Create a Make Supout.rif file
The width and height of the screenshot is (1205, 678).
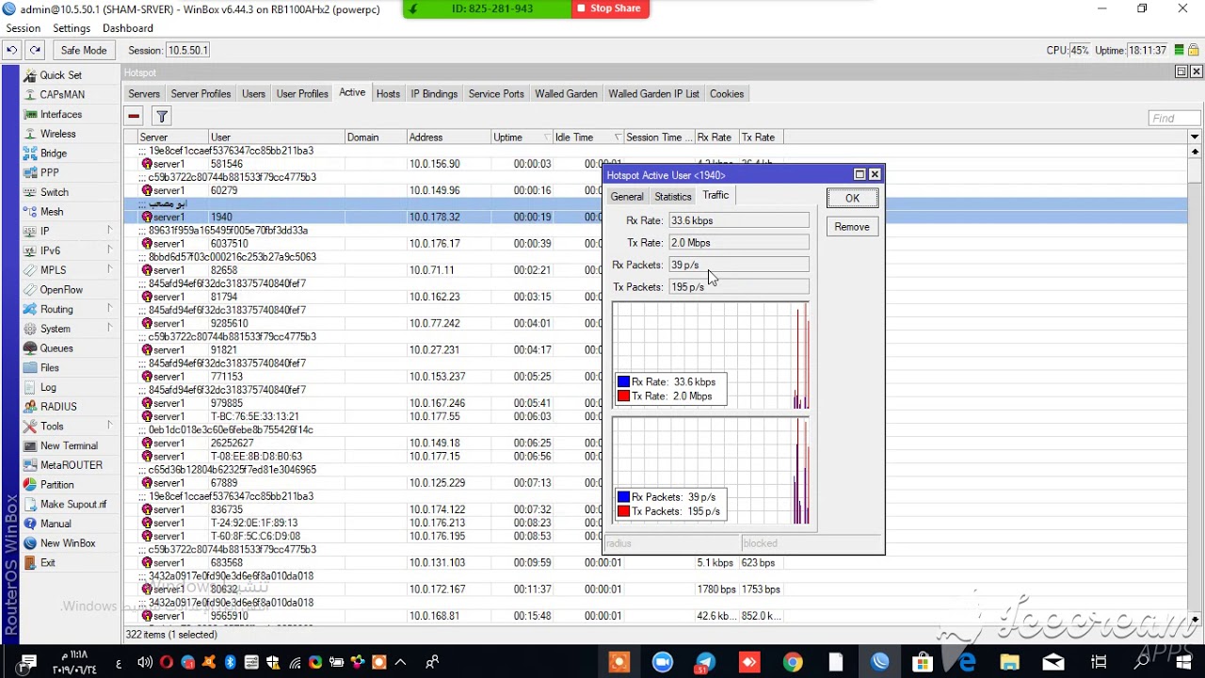(73, 504)
